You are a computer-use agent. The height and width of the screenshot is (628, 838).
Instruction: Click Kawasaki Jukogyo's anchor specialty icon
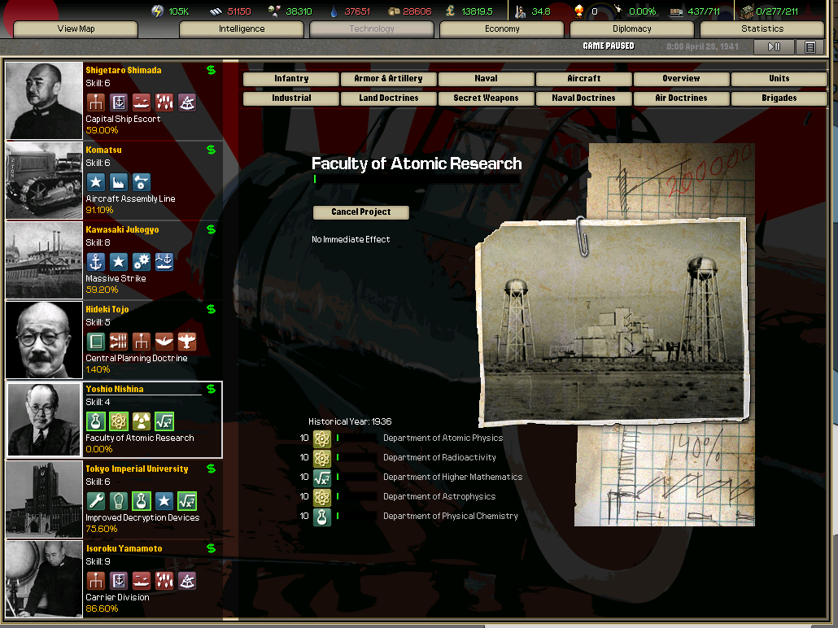tap(96, 262)
